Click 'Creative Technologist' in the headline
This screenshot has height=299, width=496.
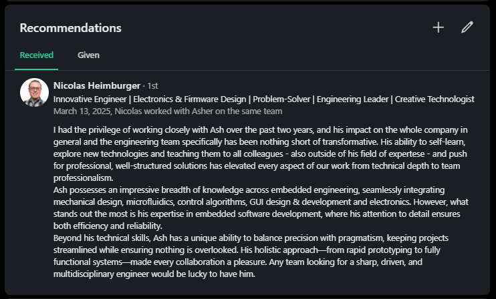click(x=435, y=99)
